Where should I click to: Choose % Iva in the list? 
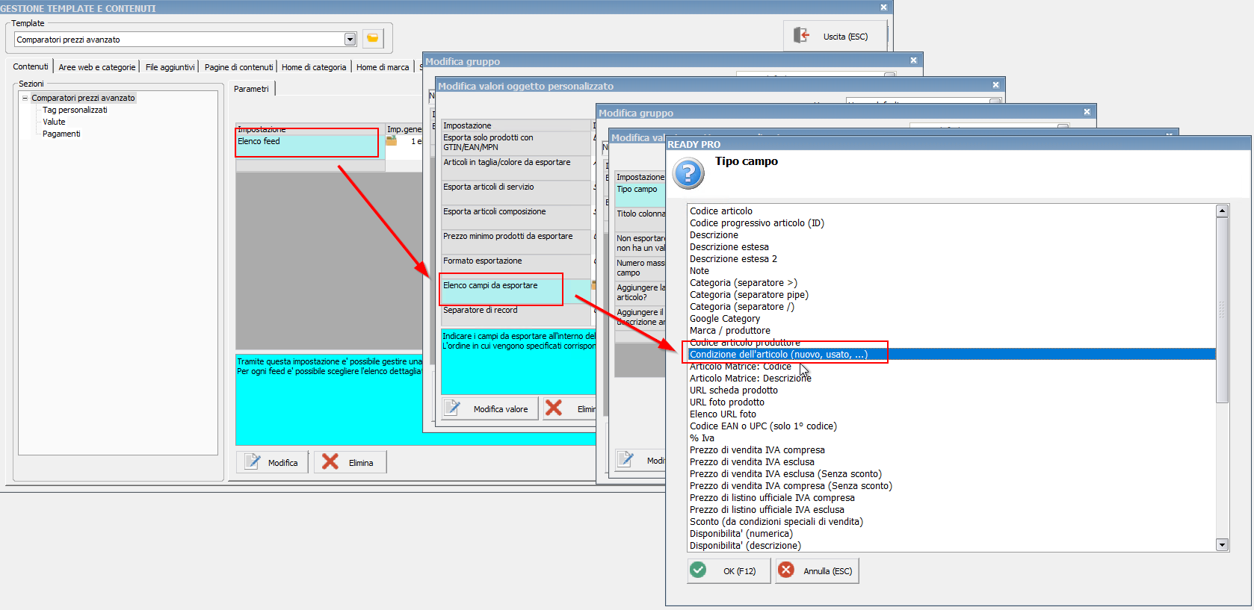702,438
